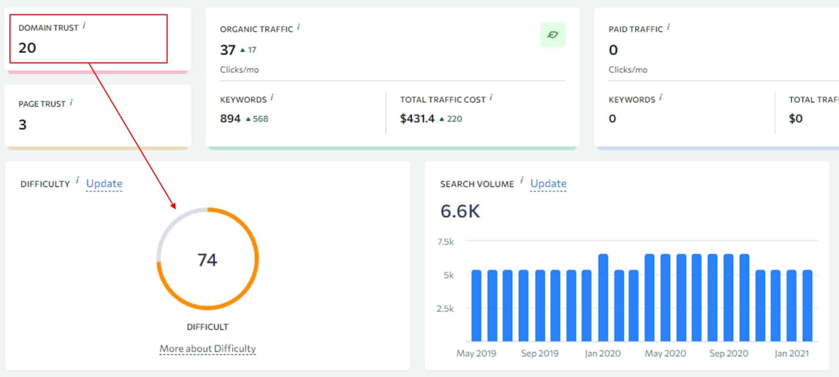Click the organic traffic increase 17 indicator
The height and width of the screenshot is (377, 839).
[248, 50]
